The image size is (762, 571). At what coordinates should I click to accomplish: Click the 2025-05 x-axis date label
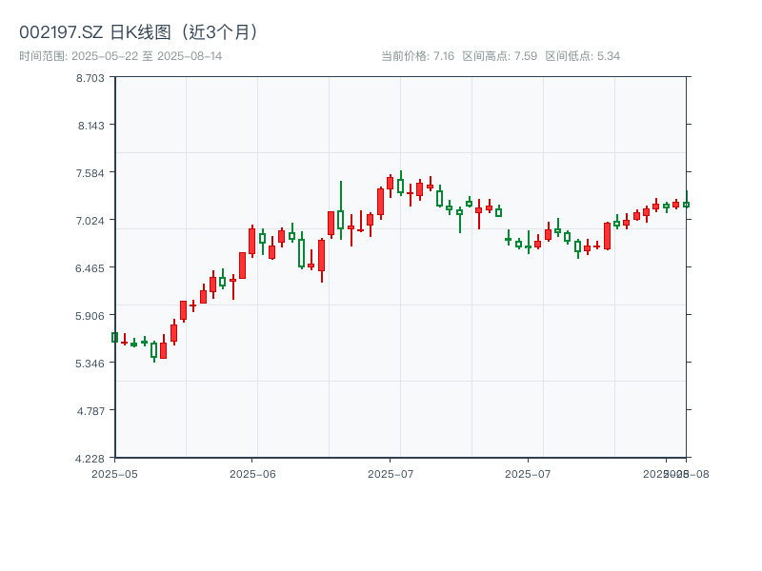[x=114, y=473]
